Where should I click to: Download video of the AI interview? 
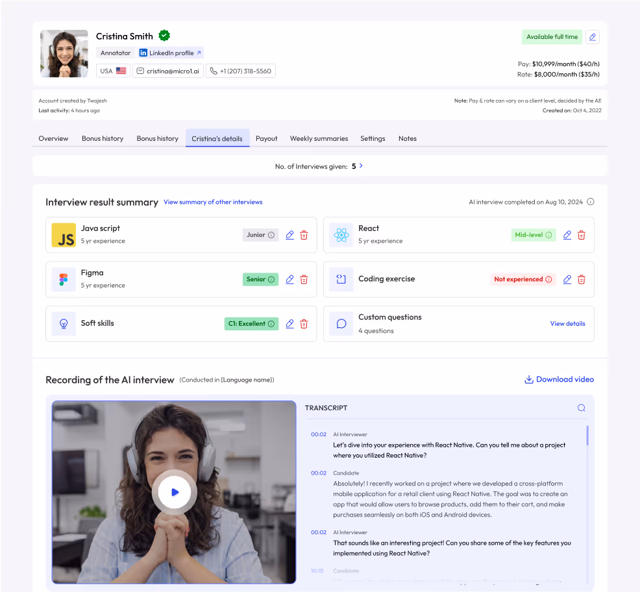pyautogui.click(x=559, y=379)
